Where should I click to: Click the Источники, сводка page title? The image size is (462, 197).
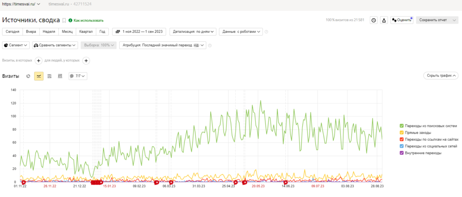pyautogui.click(x=31, y=20)
